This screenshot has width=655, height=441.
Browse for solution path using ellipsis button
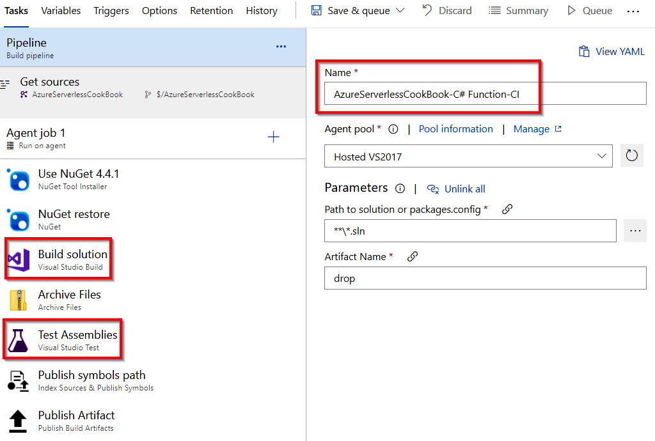click(x=635, y=231)
